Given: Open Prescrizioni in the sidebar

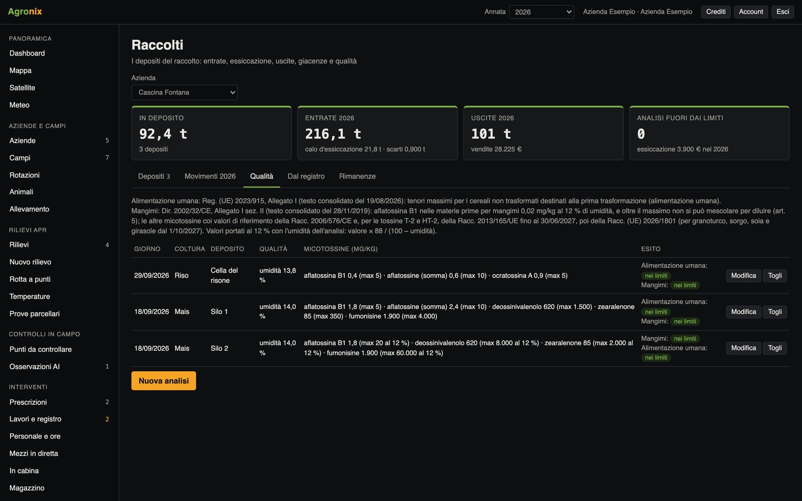Looking at the screenshot, I should pos(59,402).
